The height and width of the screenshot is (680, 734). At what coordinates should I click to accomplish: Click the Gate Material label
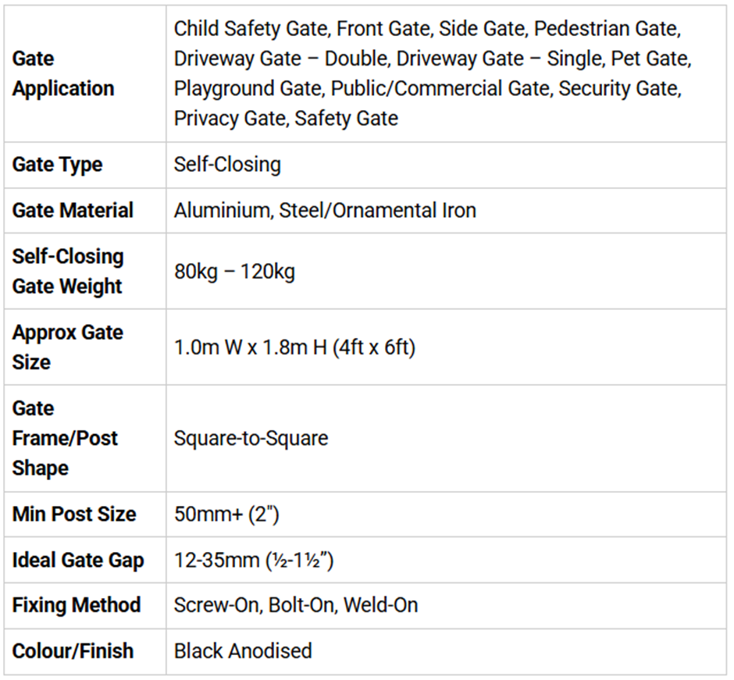pyautogui.click(x=73, y=210)
